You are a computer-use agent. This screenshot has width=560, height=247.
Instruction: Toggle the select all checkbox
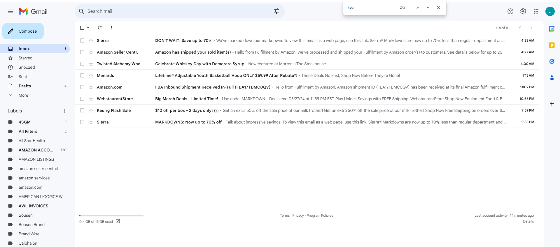coord(82,28)
